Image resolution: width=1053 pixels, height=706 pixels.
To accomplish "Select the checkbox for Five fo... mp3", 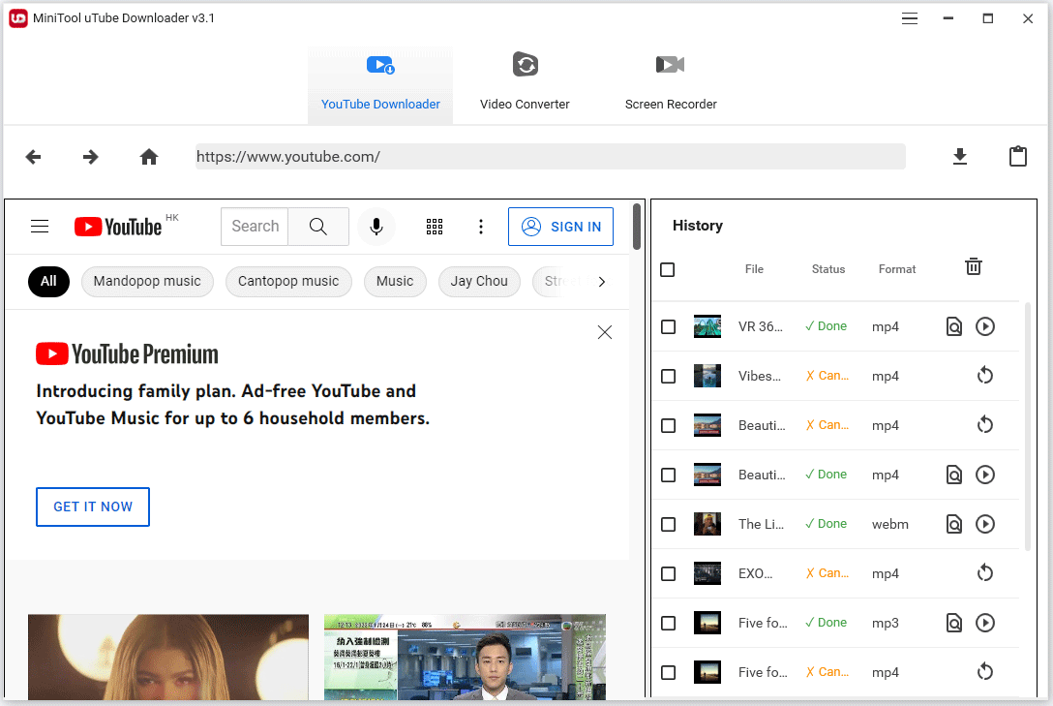I will click(668, 622).
